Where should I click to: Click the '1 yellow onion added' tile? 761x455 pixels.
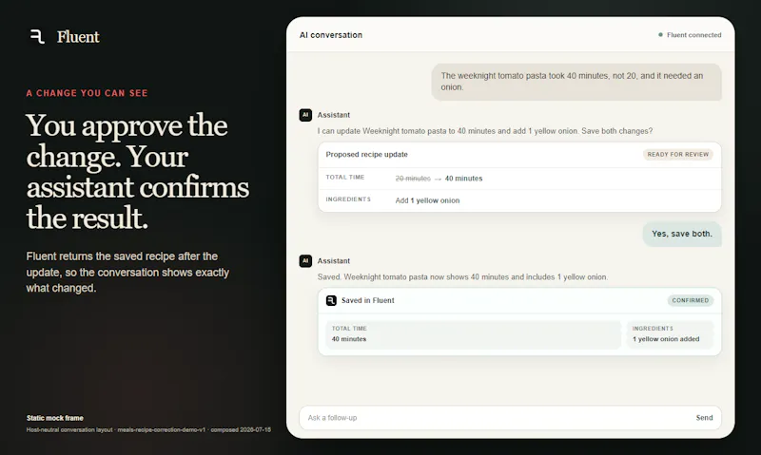[x=670, y=334]
